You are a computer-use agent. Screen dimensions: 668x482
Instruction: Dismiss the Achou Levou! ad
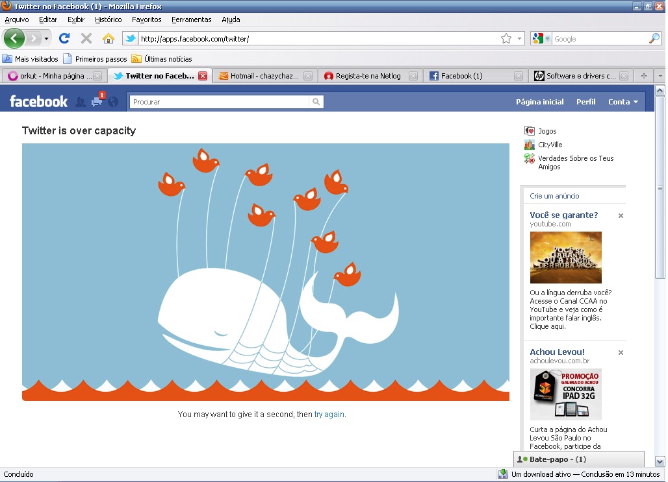pos(621,353)
